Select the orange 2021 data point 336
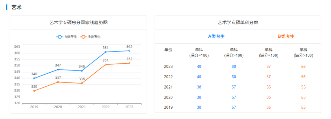This screenshot has height=119, width=331. pyautogui.click(x=82, y=83)
